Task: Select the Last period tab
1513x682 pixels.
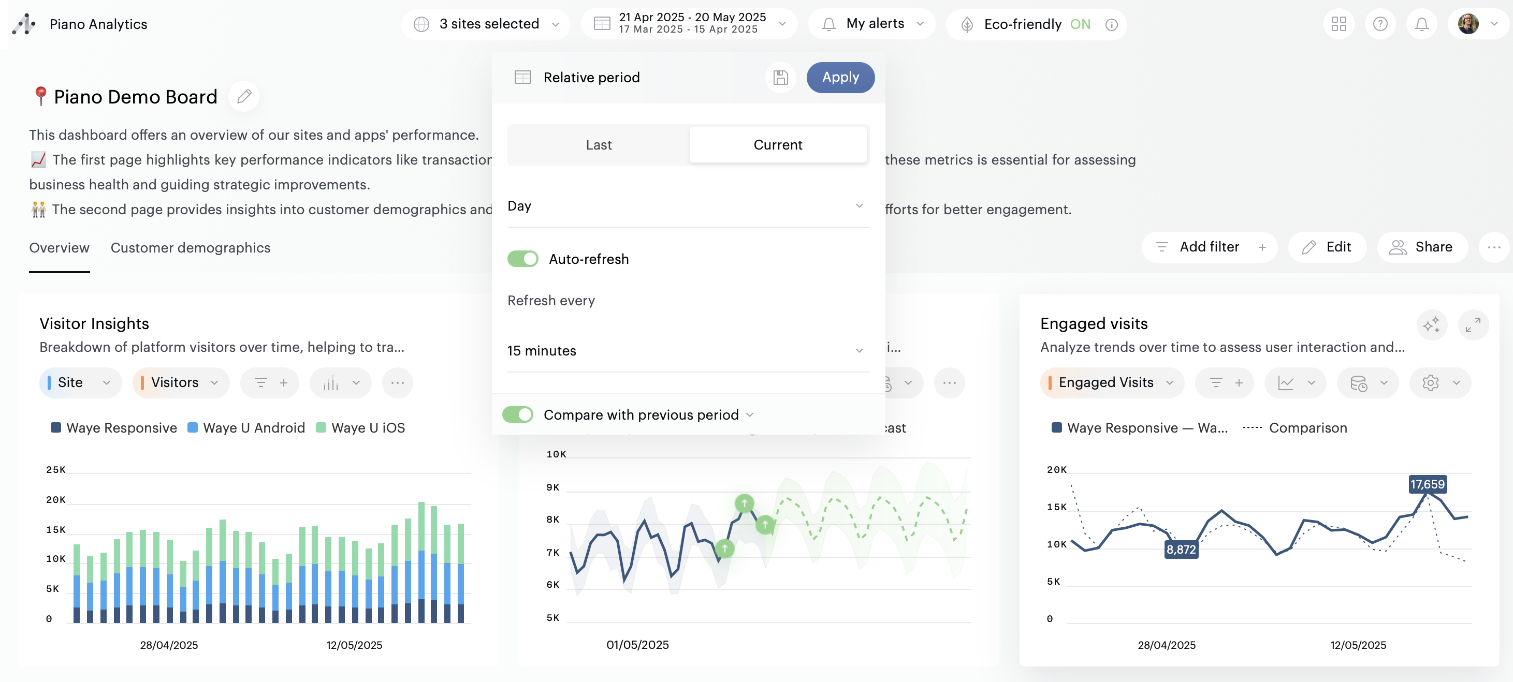Action: pos(599,145)
